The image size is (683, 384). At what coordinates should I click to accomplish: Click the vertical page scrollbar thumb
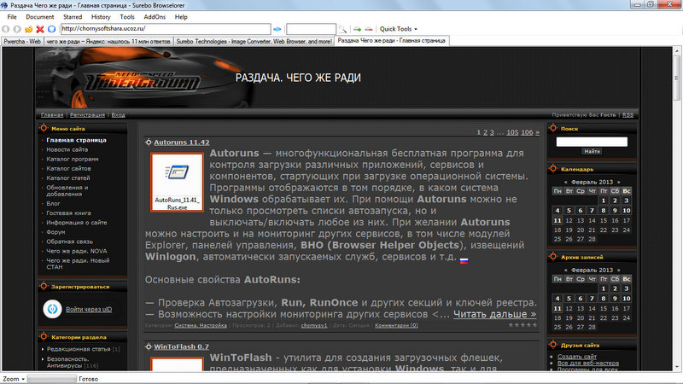(676, 79)
